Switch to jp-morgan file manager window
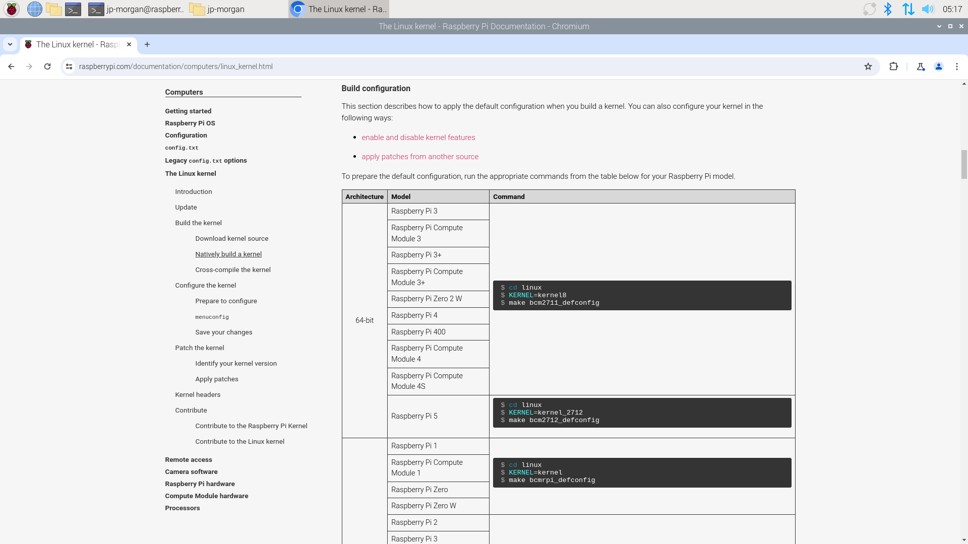The height and width of the screenshot is (544, 968). (x=218, y=9)
